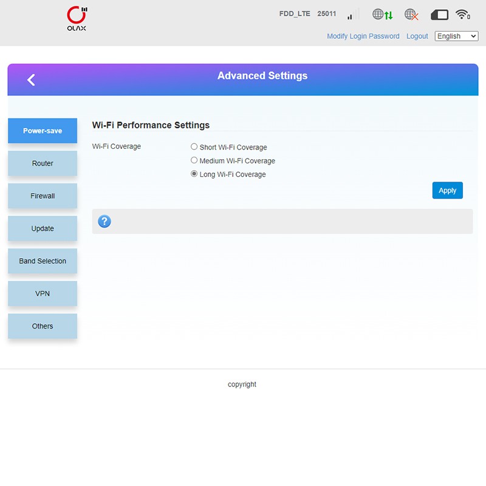The width and height of the screenshot is (486, 486).
Task: Click the OLAX logo
Action: pos(77,19)
